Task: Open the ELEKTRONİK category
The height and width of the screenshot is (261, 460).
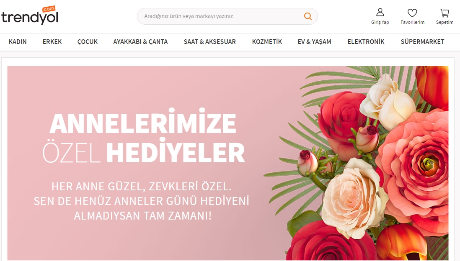Action: pos(366,42)
